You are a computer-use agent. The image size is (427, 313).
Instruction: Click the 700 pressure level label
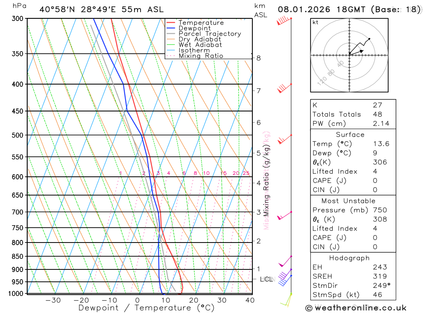click(x=18, y=212)
